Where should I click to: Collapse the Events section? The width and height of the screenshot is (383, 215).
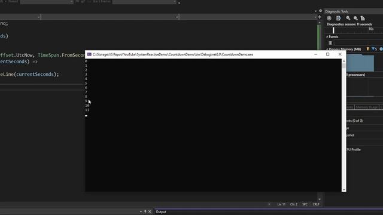point(327,36)
